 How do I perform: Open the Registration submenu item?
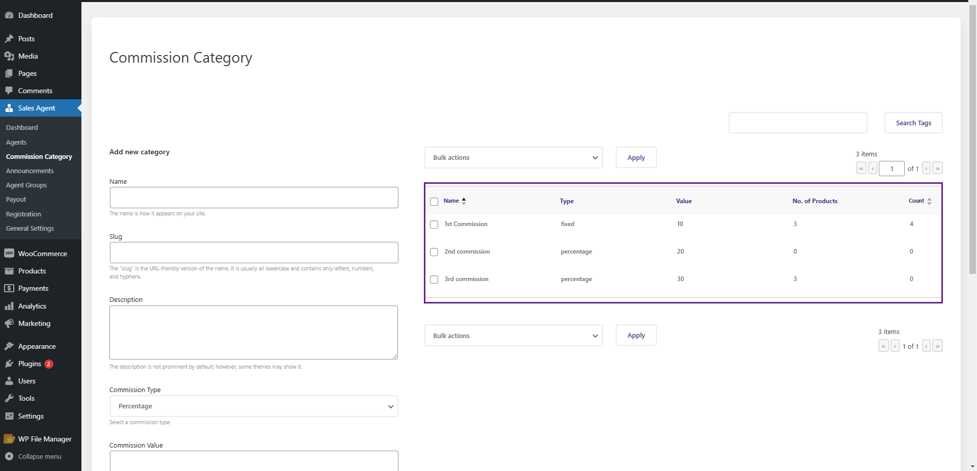point(23,214)
